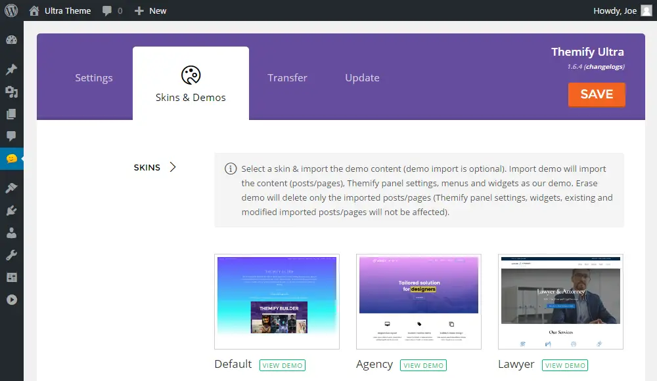The image size is (657, 381).
Task: Open Media library icon in sidebar
Action: tap(11, 92)
